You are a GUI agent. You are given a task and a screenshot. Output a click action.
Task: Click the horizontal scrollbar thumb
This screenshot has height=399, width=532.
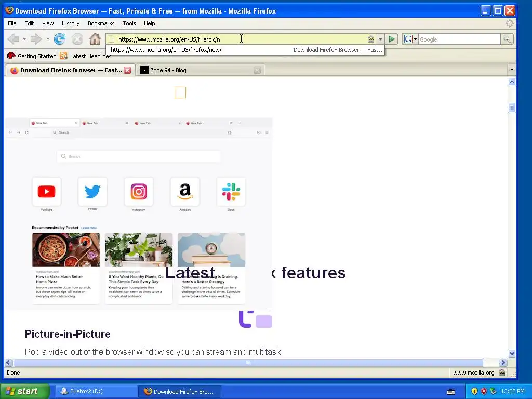click(x=248, y=362)
